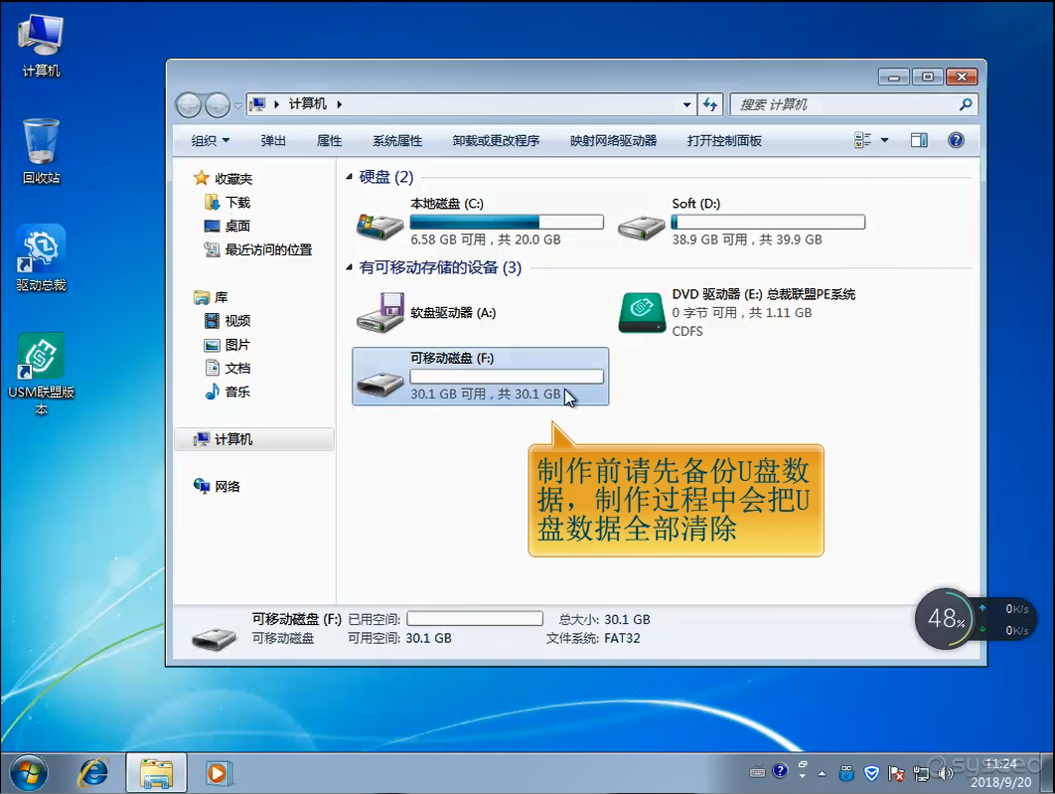Click the Windows Start orb
Image resolution: width=1055 pixels, height=794 pixels.
click(28, 772)
